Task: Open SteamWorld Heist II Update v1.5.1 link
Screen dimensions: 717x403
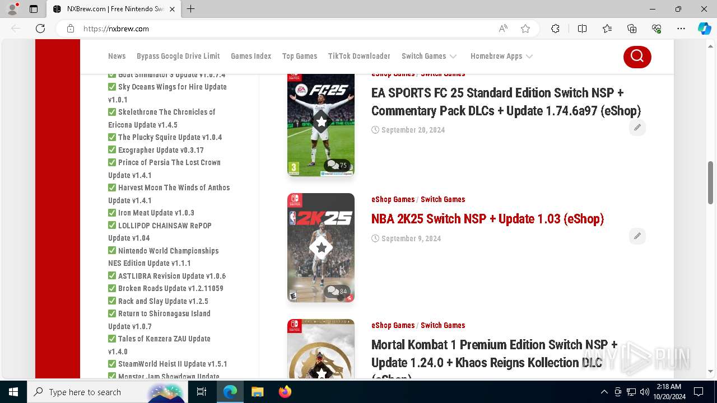Action: 173,364
